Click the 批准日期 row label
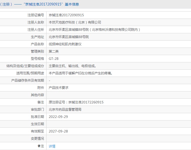This screenshot has width=191, height=150. pos(37,117)
